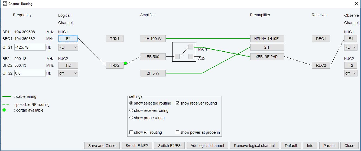Enable show power at probe in

coord(178,132)
